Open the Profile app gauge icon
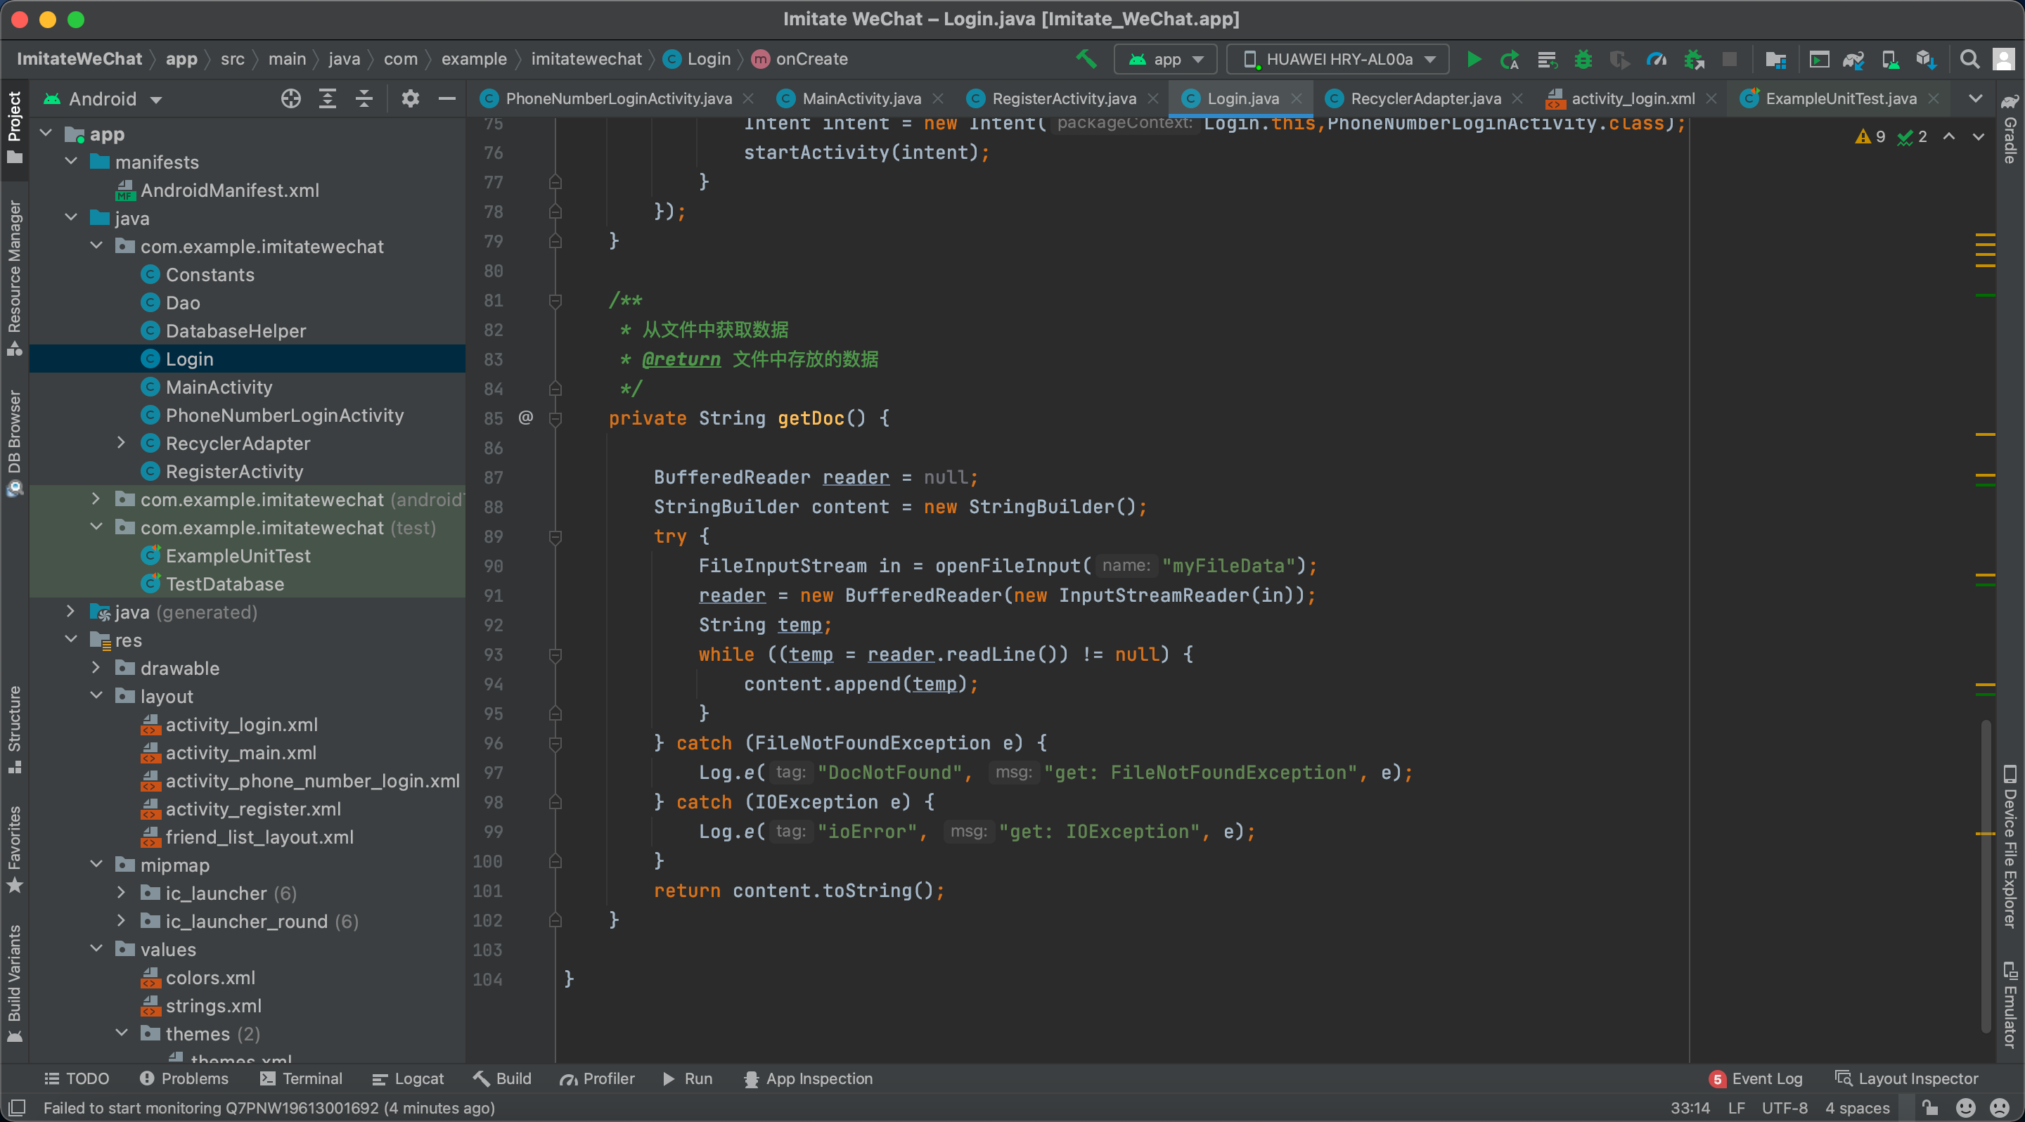Image resolution: width=2025 pixels, height=1122 pixels. 1657,60
